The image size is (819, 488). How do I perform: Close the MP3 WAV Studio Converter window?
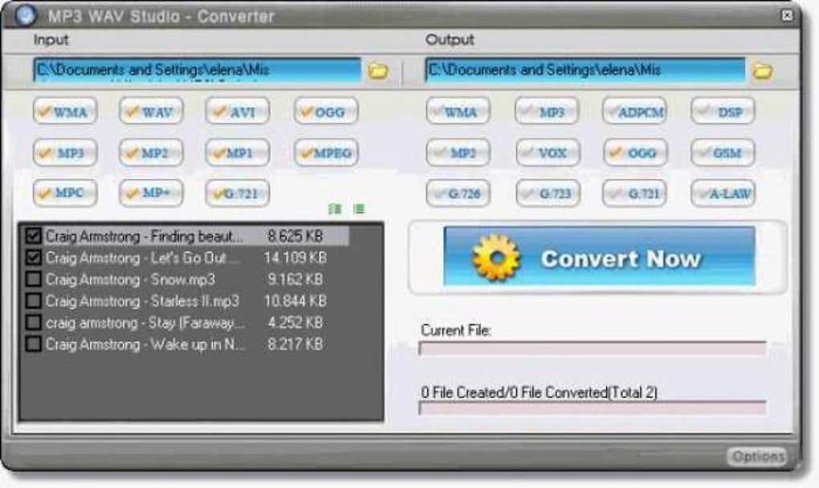[x=787, y=16]
